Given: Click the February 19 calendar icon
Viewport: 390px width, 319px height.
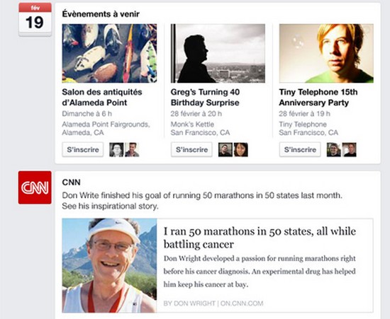Looking at the screenshot, I should click(35, 19).
